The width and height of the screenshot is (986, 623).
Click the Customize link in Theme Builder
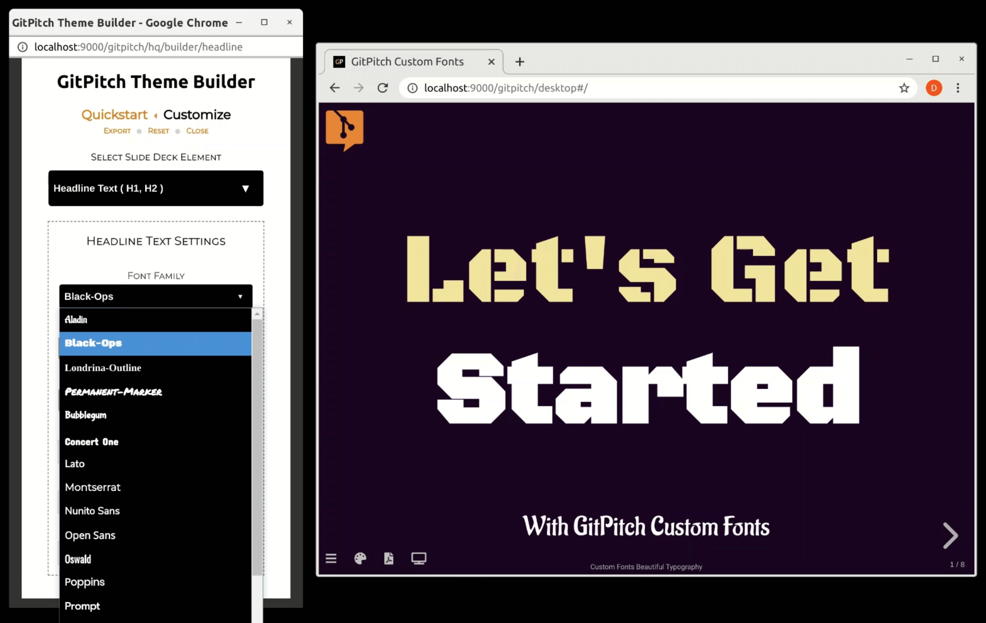coord(197,114)
